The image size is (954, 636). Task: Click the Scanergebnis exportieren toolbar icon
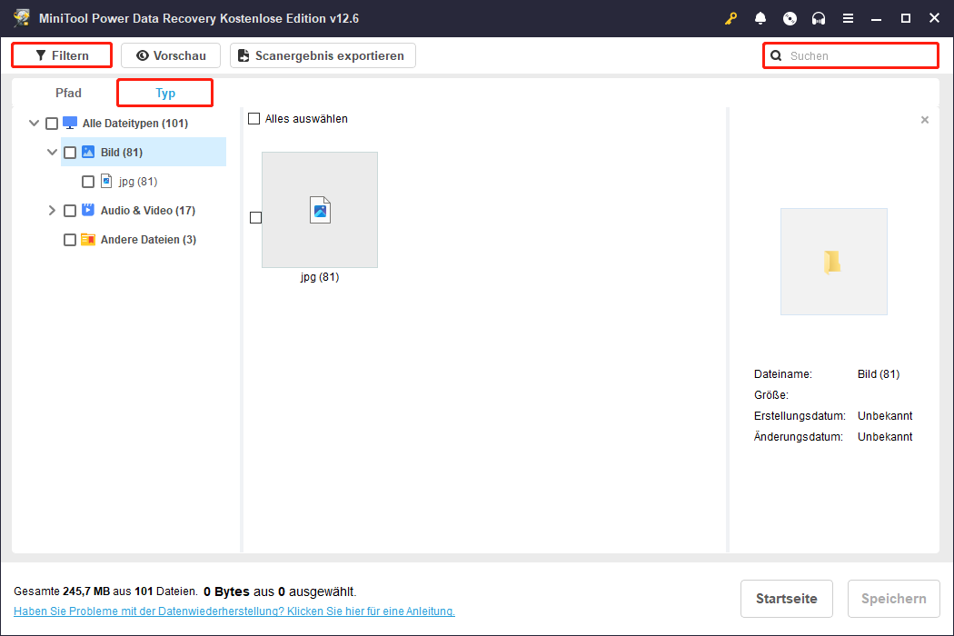pos(243,55)
